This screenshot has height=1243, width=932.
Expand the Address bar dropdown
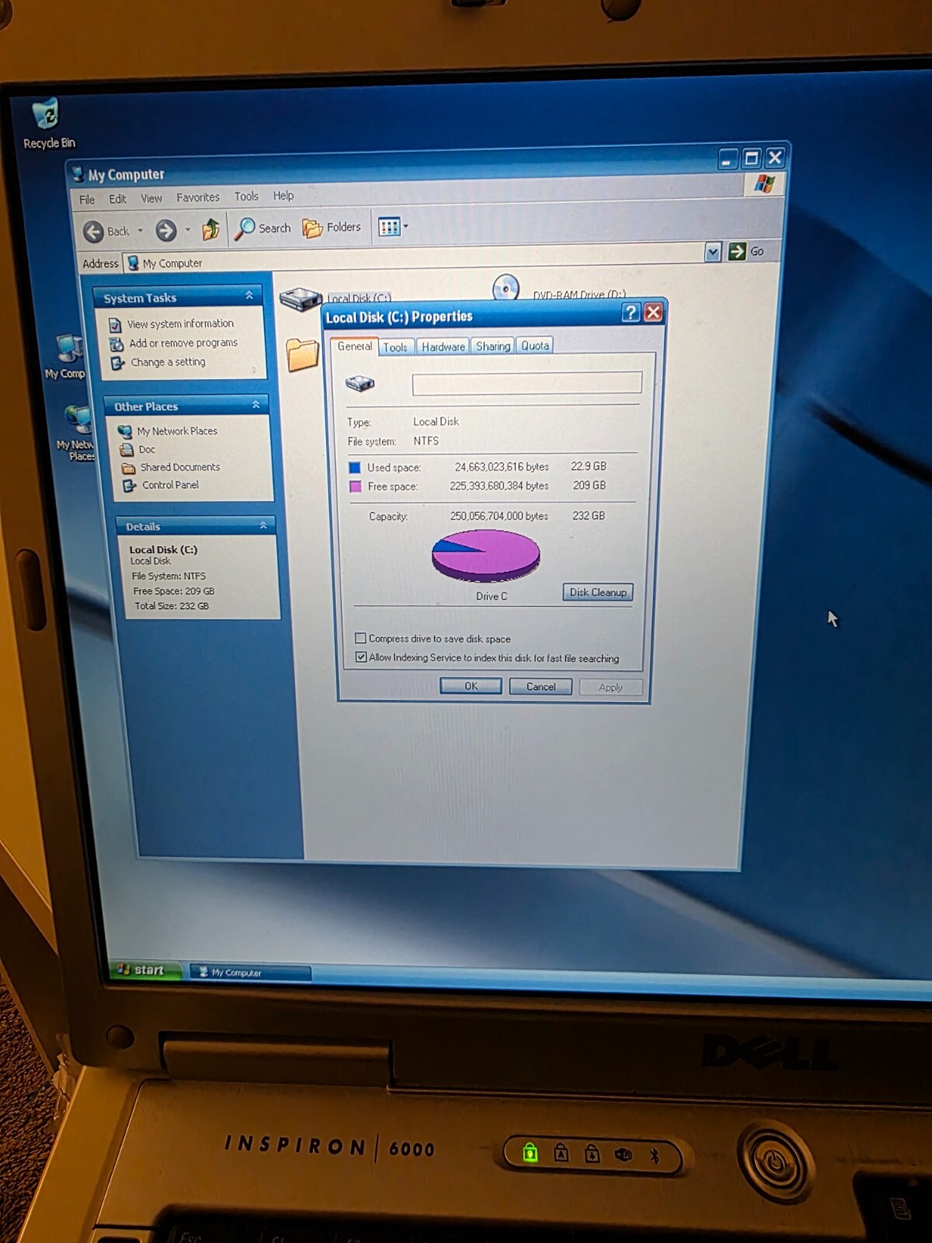pyautogui.click(x=712, y=252)
